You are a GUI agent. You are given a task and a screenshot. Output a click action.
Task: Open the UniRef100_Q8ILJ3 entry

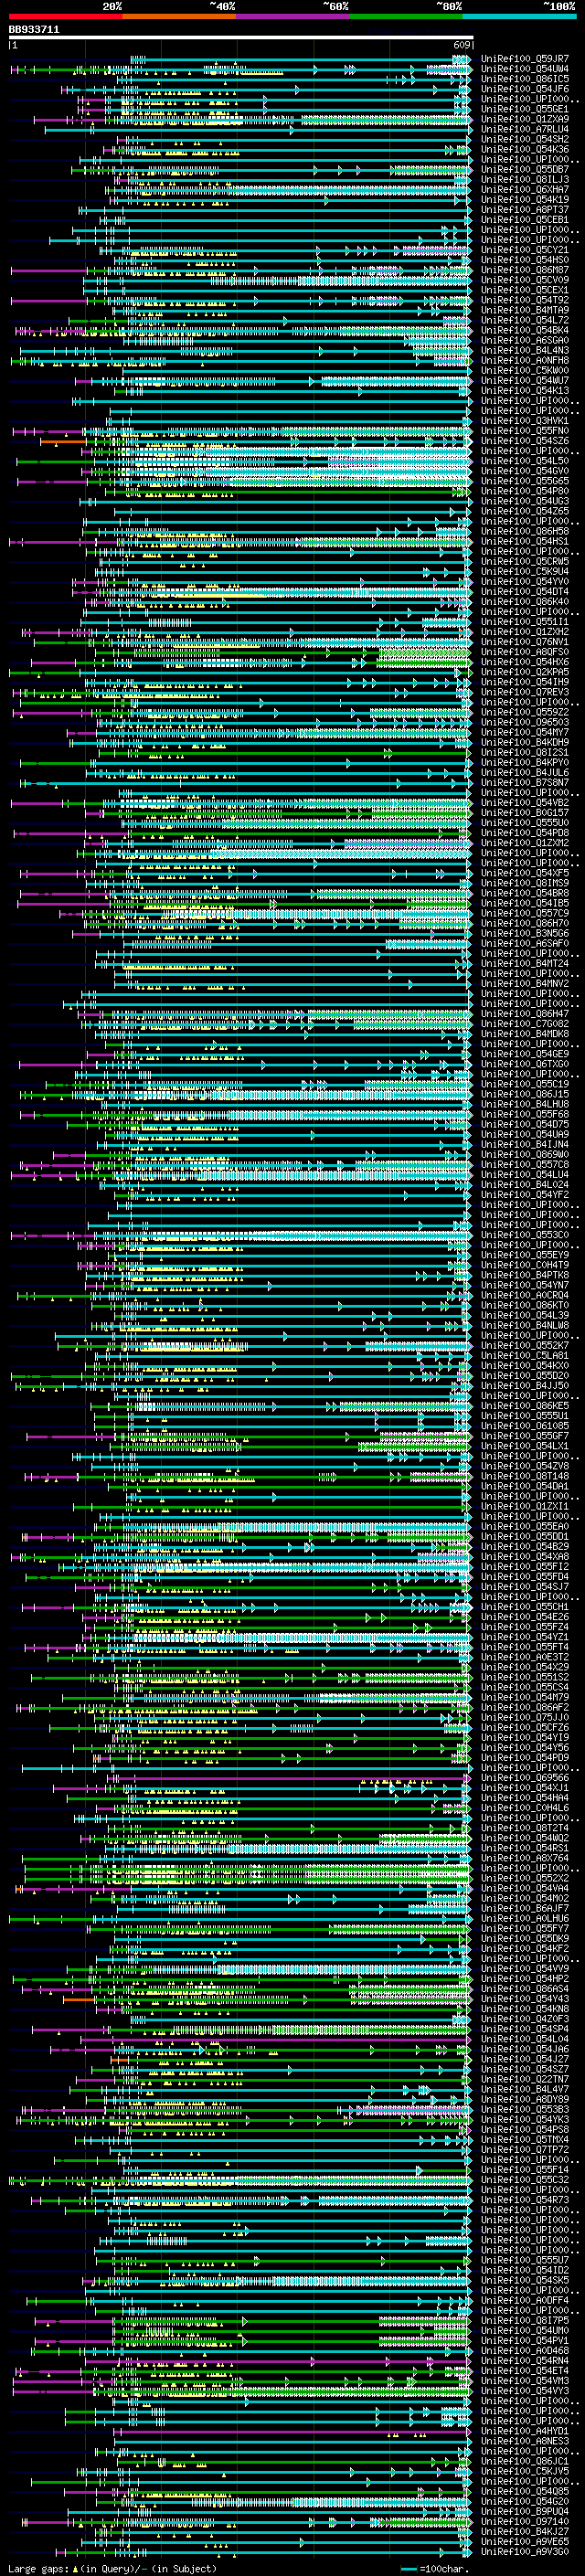click(525, 180)
